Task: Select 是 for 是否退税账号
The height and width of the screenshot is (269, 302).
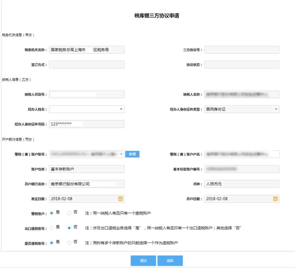Action: (x=52, y=243)
